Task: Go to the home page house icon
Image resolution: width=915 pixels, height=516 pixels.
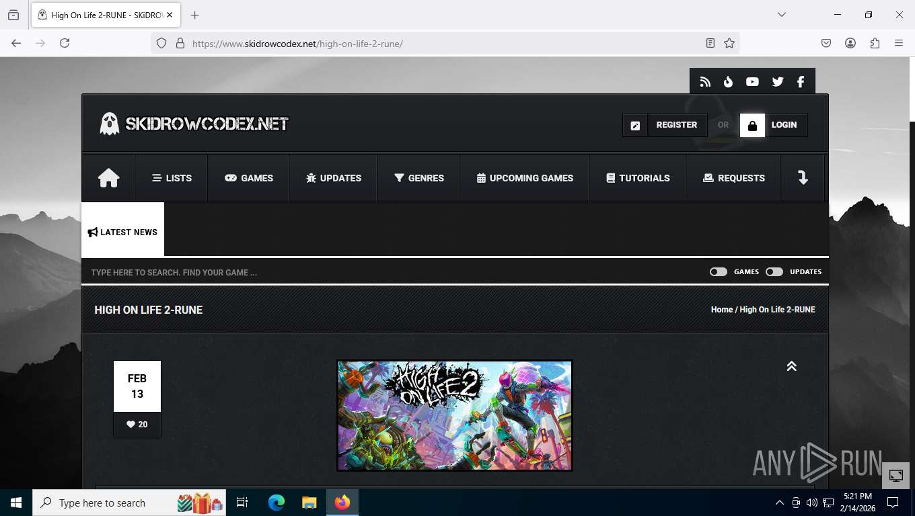Action: pyautogui.click(x=108, y=178)
